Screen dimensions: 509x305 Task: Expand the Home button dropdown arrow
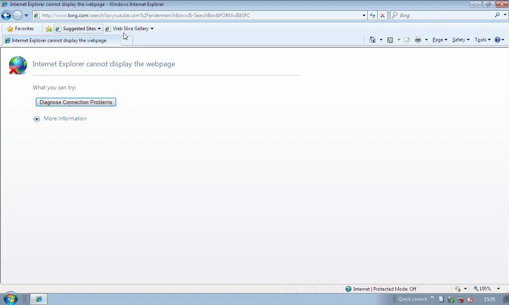(x=381, y=40)
